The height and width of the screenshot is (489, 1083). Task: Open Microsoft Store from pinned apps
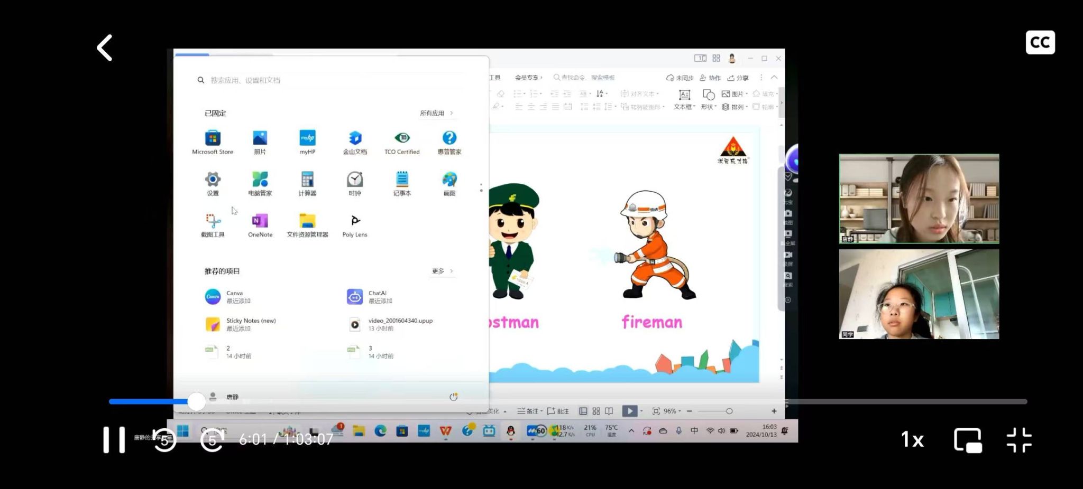(x=213, y=142)
